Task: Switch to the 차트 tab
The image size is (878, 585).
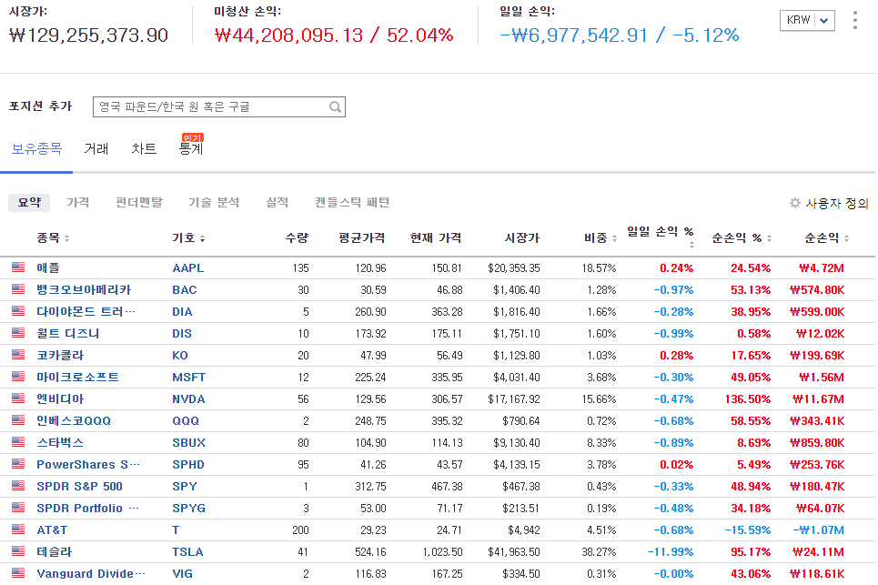Action: click(144, 149)
